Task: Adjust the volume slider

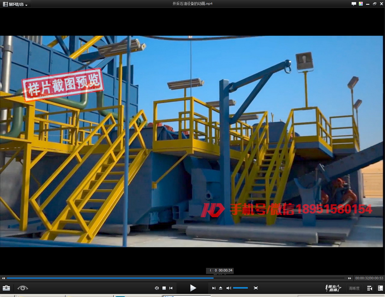Action: point(240,288)
